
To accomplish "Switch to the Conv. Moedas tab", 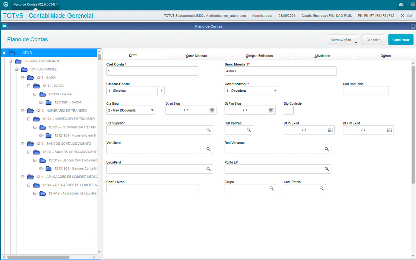I will 196,56.
